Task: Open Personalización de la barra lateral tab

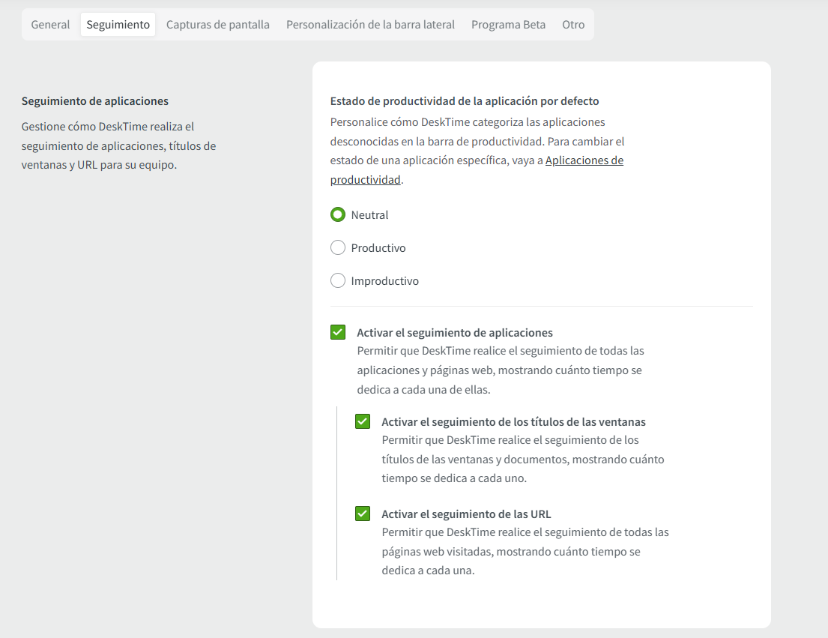Action: pyautogui.click(x=370, y=25)
